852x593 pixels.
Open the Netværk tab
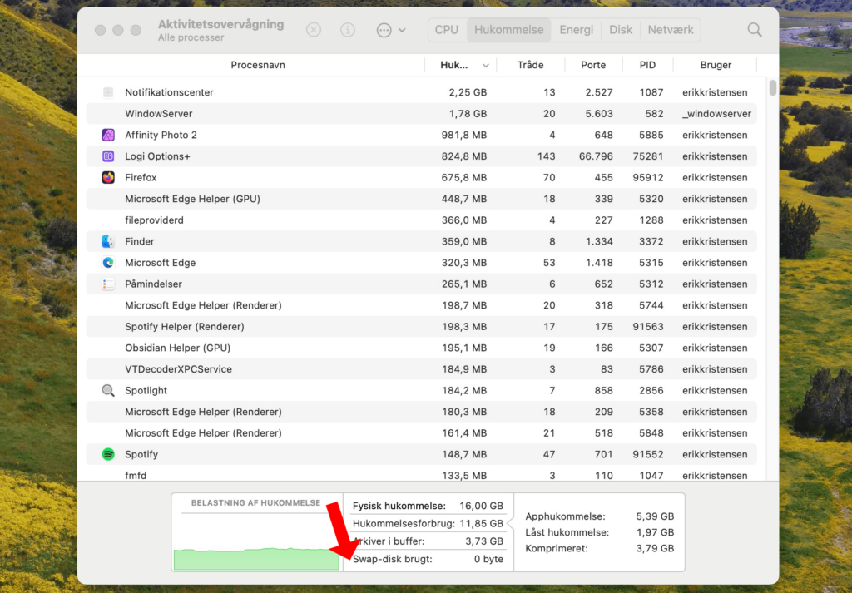671,30
